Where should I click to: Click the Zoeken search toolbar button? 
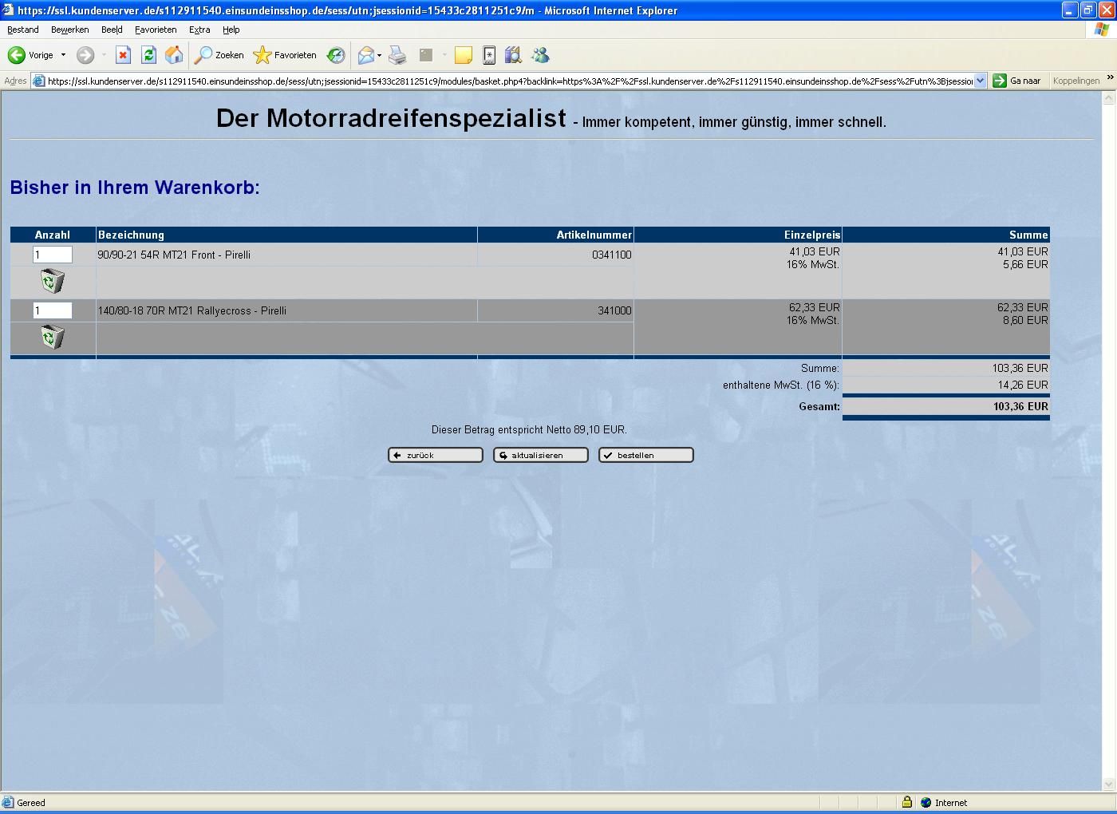point(220,55)
